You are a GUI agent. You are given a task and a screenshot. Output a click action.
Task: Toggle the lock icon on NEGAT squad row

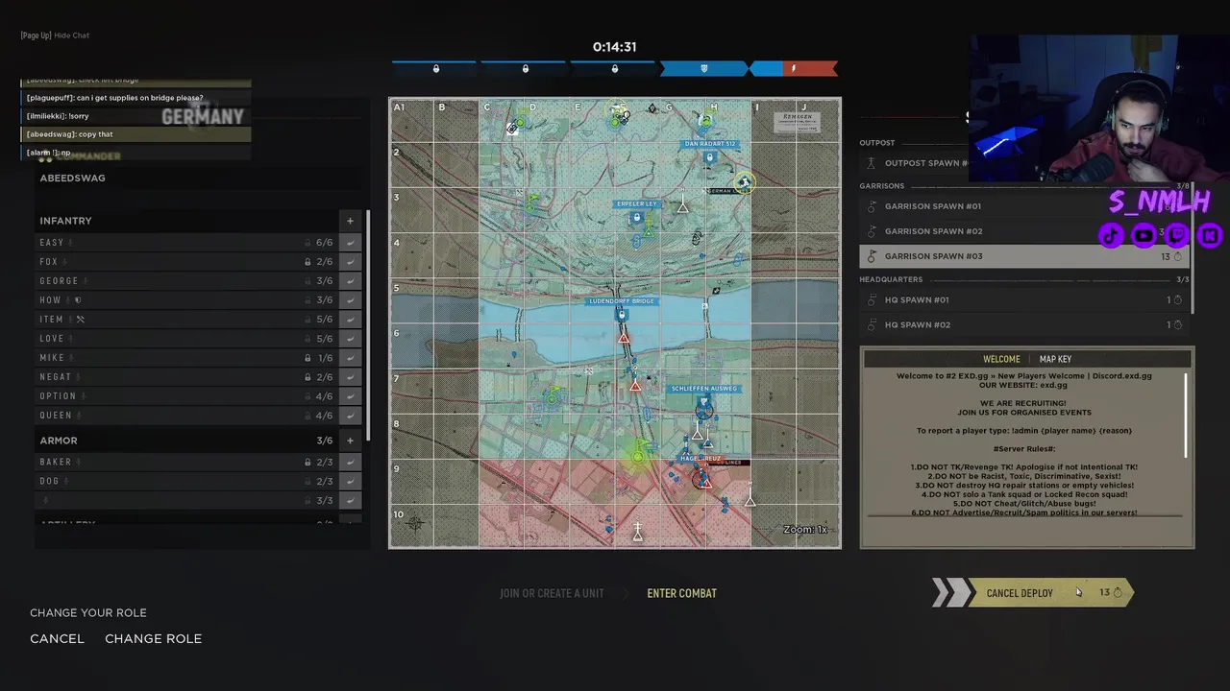307,377
